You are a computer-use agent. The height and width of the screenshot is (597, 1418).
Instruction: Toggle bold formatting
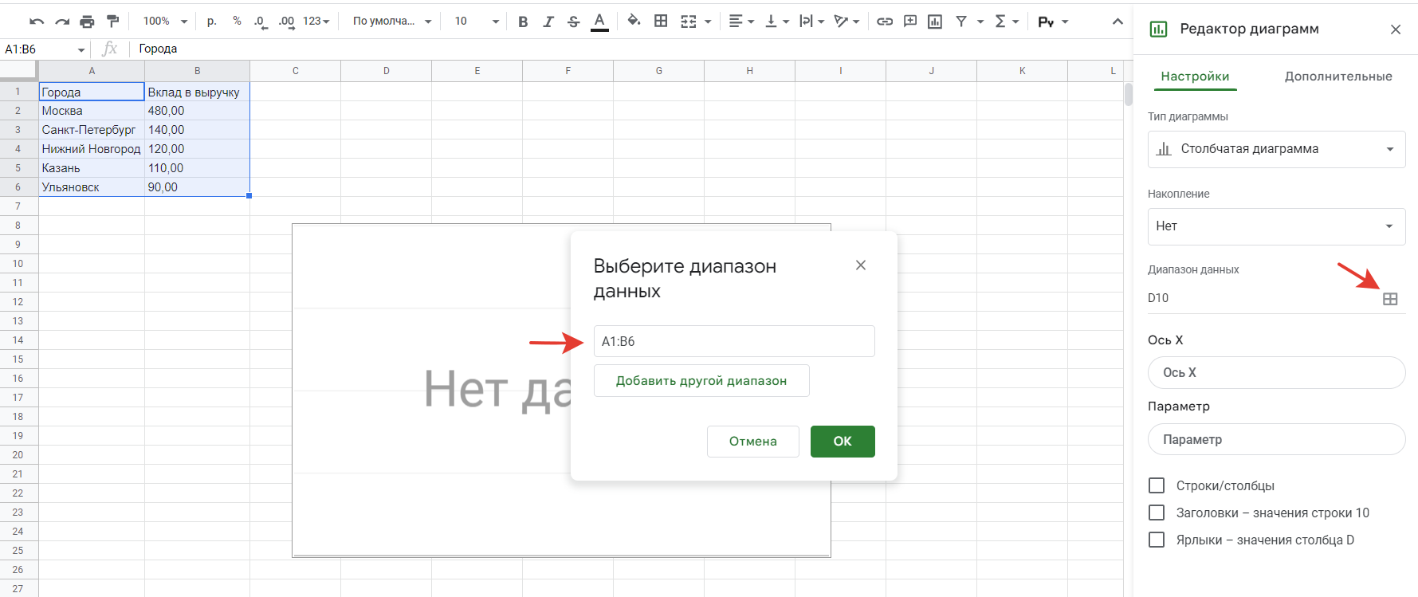click(x=523, y=22)
